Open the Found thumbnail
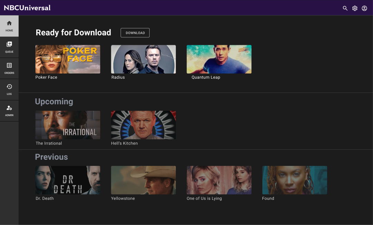This screenshot has width=373, height=225. [295, 180]
